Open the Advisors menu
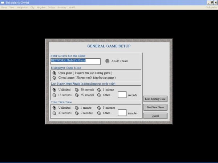 point(61,7)
